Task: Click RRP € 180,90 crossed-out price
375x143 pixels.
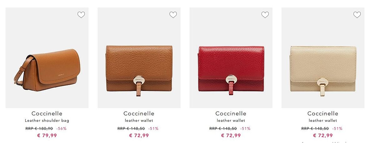Action: pyautogui.click(x=39, y=128)
